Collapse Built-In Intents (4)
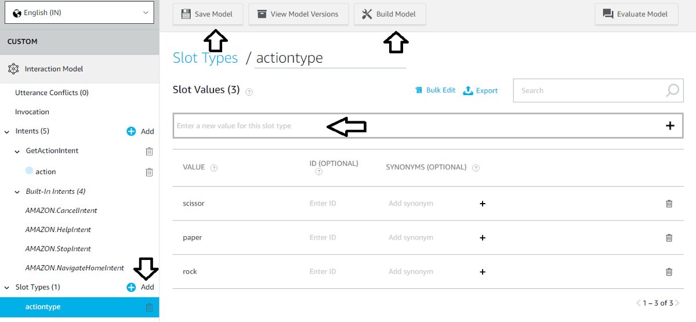696x322 pixels. pos(17,191)
